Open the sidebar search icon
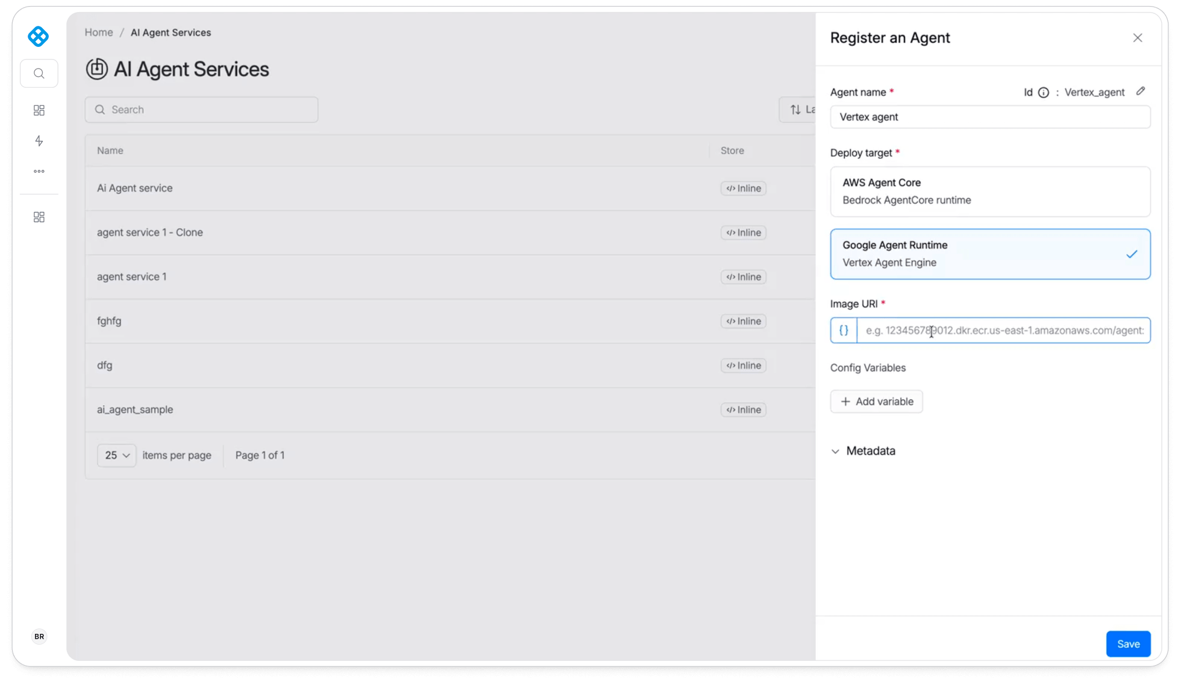Viewport: 1181px width, 685px height. (39, 73)
